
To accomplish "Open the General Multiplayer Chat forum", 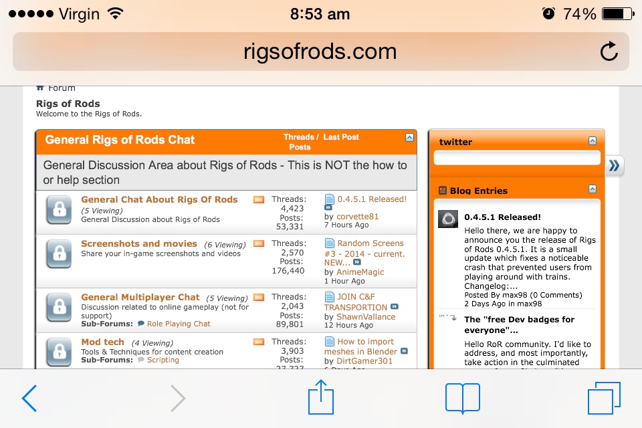I will pos(140,298).
